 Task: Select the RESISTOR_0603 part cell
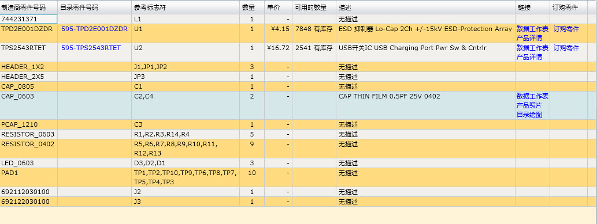pos(29,134)
